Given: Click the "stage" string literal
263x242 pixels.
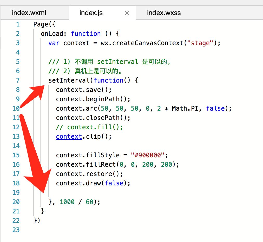Looking at the screenshot, I should tap(200, 43).
